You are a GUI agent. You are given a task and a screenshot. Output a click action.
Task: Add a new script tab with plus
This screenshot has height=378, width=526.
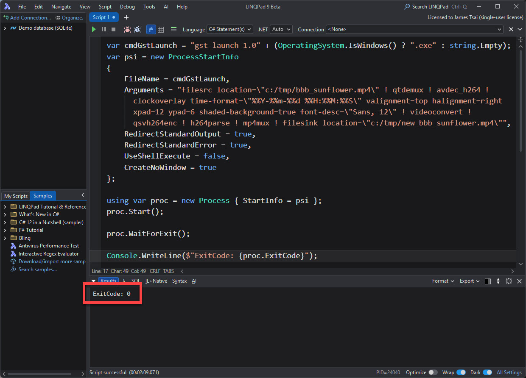(x=126, y=17)
